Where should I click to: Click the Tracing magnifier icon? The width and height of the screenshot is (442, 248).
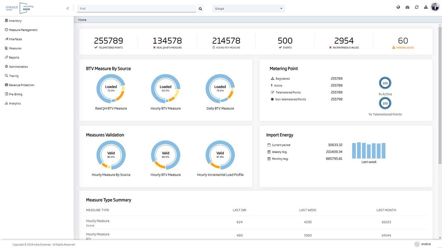coord(7,76)
